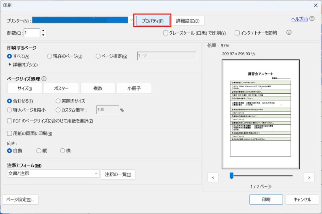
Task: Click the 倍率: 97% scale text
Action: pyautogui.click(x=218, y=46)
